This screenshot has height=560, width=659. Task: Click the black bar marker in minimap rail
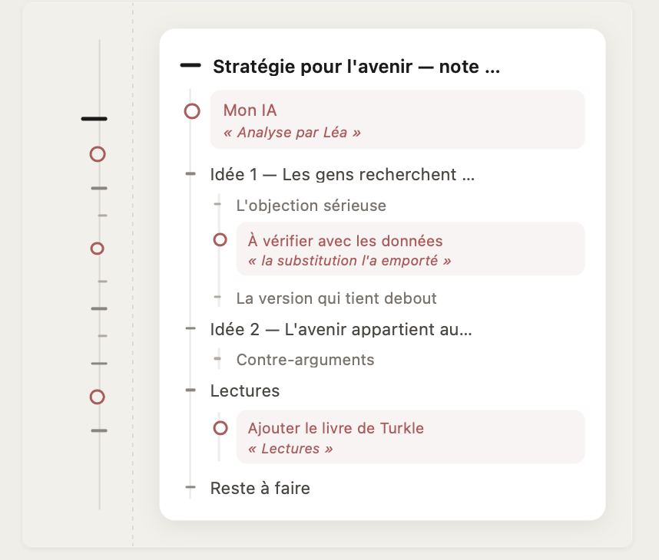pos(94,119)
